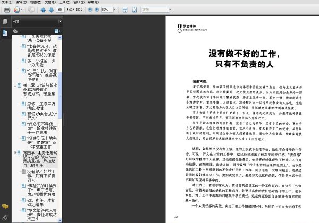The width and height of the screenshot is (319, 223).
Task: Open the Find field dropdown arrow
Action: 170,10
